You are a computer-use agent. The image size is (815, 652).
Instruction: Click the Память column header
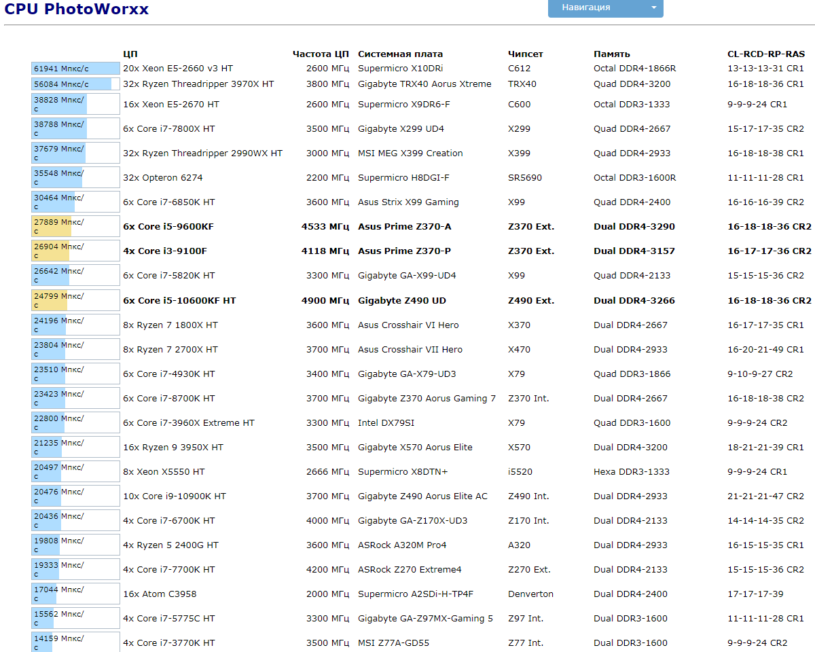[x=611, y=54]
